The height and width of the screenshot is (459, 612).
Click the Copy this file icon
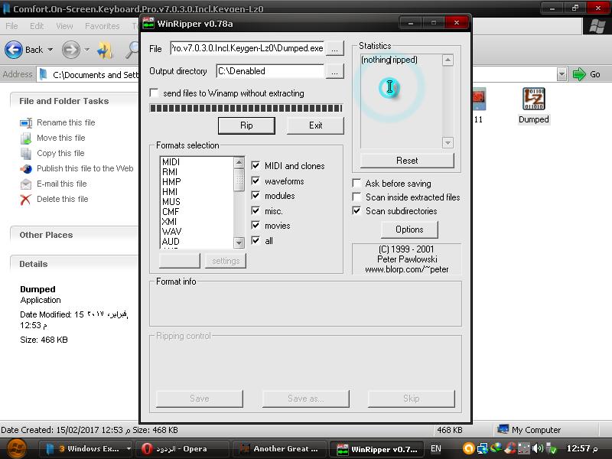(x=26, y=154)
